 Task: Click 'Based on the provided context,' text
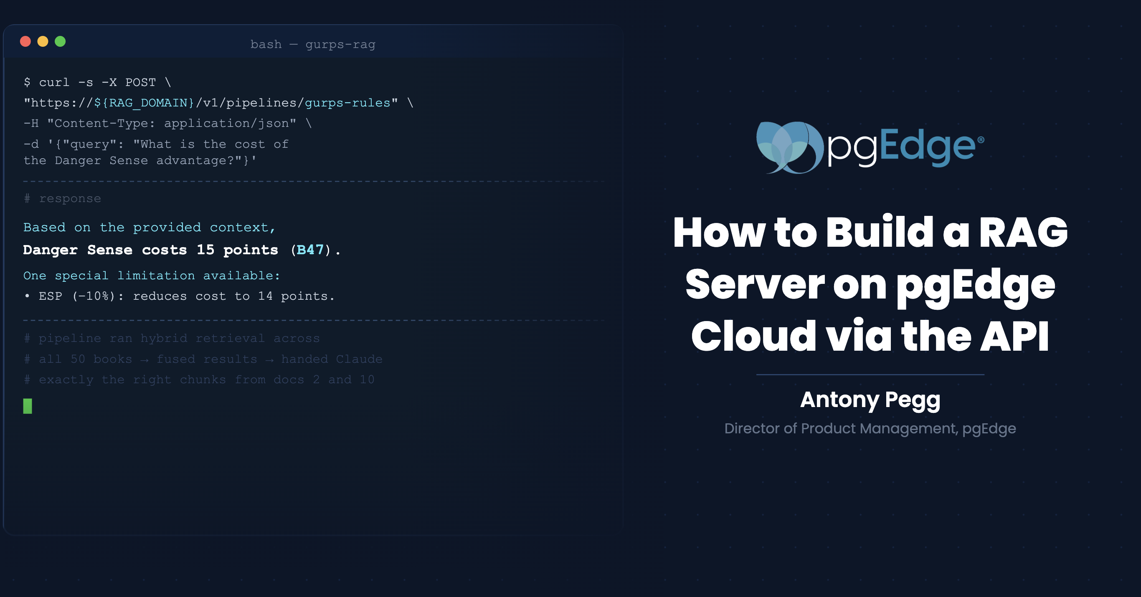(x=149, y=228)
